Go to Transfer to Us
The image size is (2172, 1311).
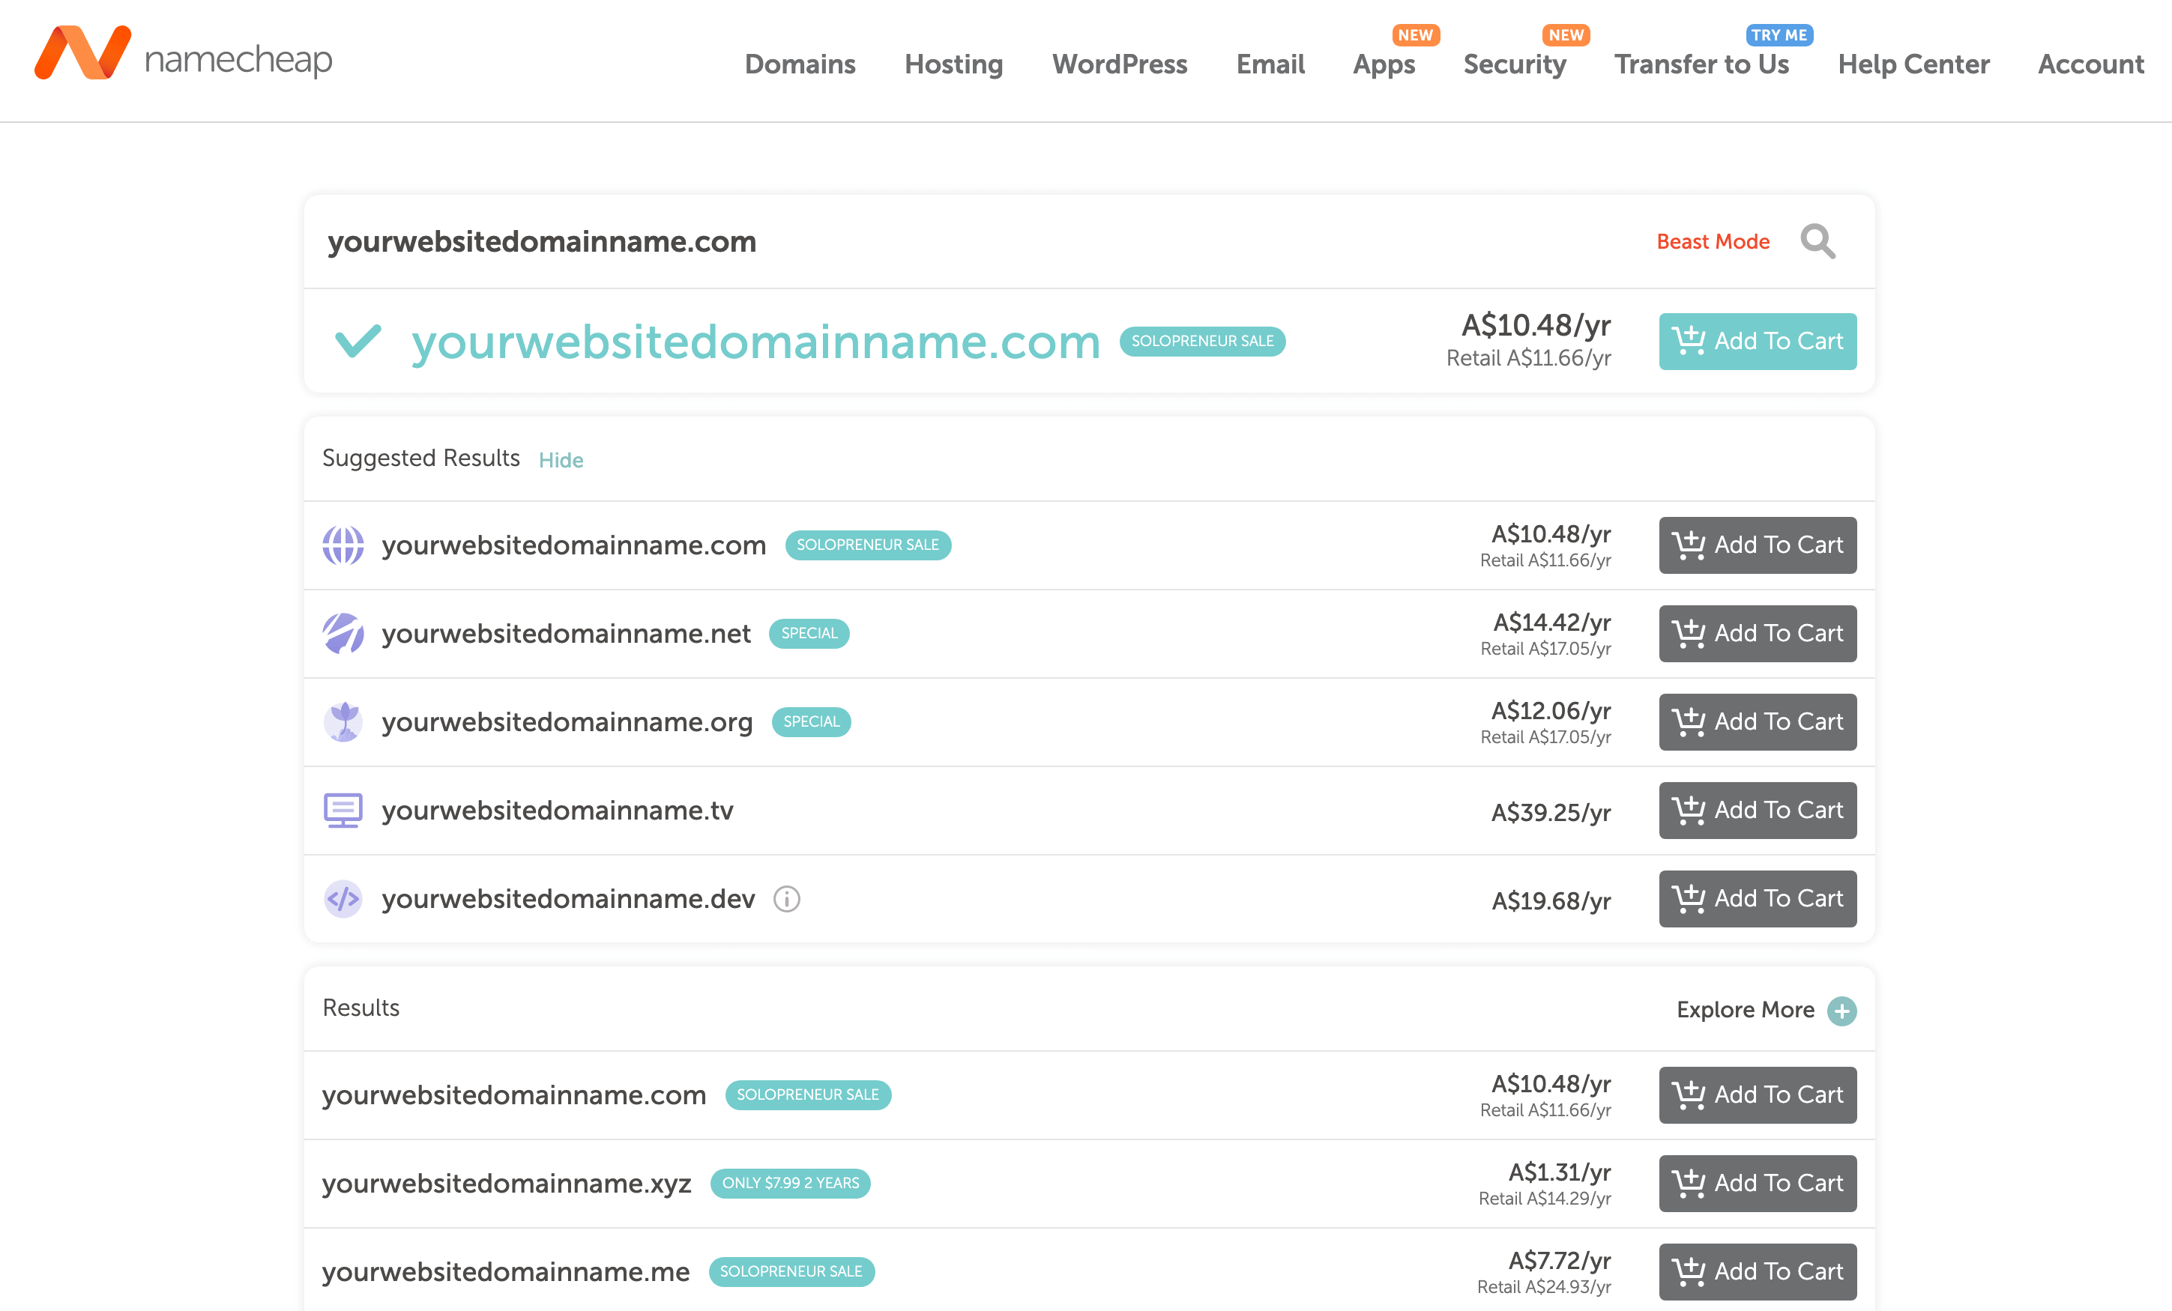(1701, 64)
